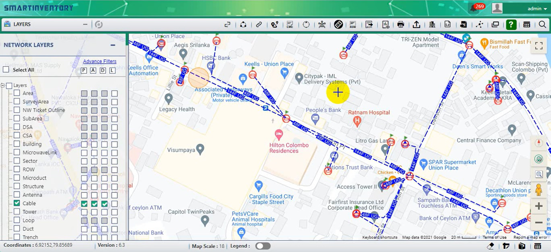
Task: Click the refresh spinner icon beside LAYERS
Action: click(99, 25)
